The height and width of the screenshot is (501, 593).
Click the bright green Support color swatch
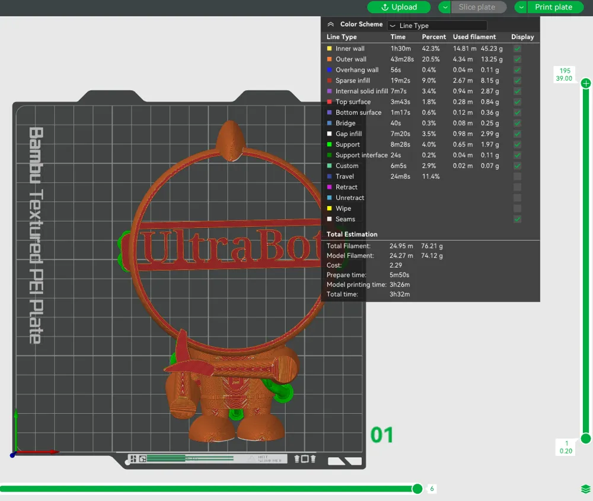pos(329,145)
